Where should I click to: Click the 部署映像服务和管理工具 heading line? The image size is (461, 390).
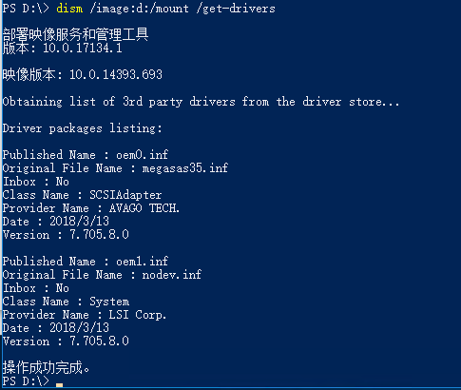[75, 34]
